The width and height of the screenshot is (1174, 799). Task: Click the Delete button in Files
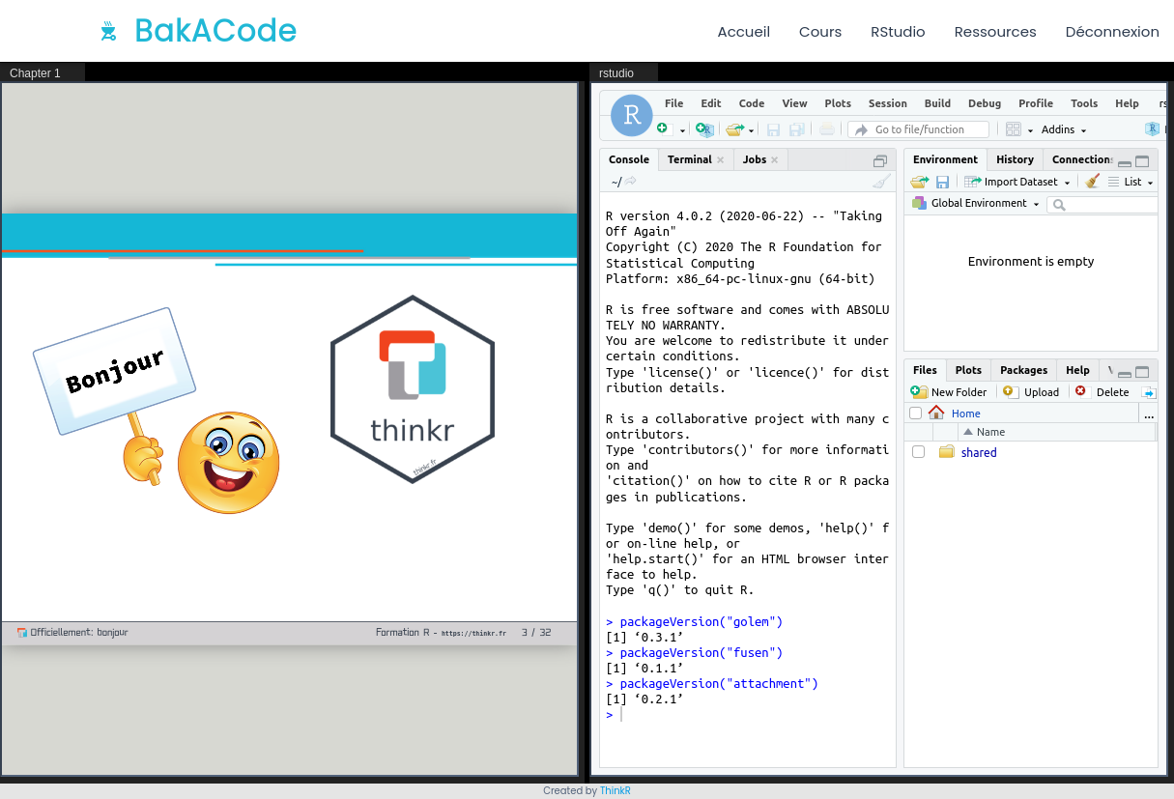[1102, 392]
